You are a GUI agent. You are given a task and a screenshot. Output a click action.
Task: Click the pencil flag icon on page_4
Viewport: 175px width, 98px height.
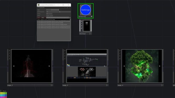120,53
